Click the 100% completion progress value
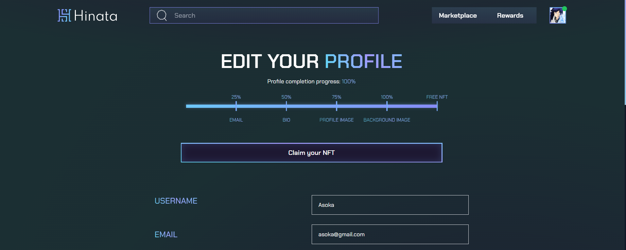Image resolution: width=626 pixels, height=250 pixels. coord(349,81)
